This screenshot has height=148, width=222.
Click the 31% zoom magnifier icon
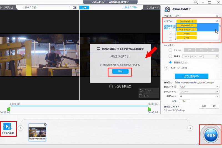click(x=141, y=96)
